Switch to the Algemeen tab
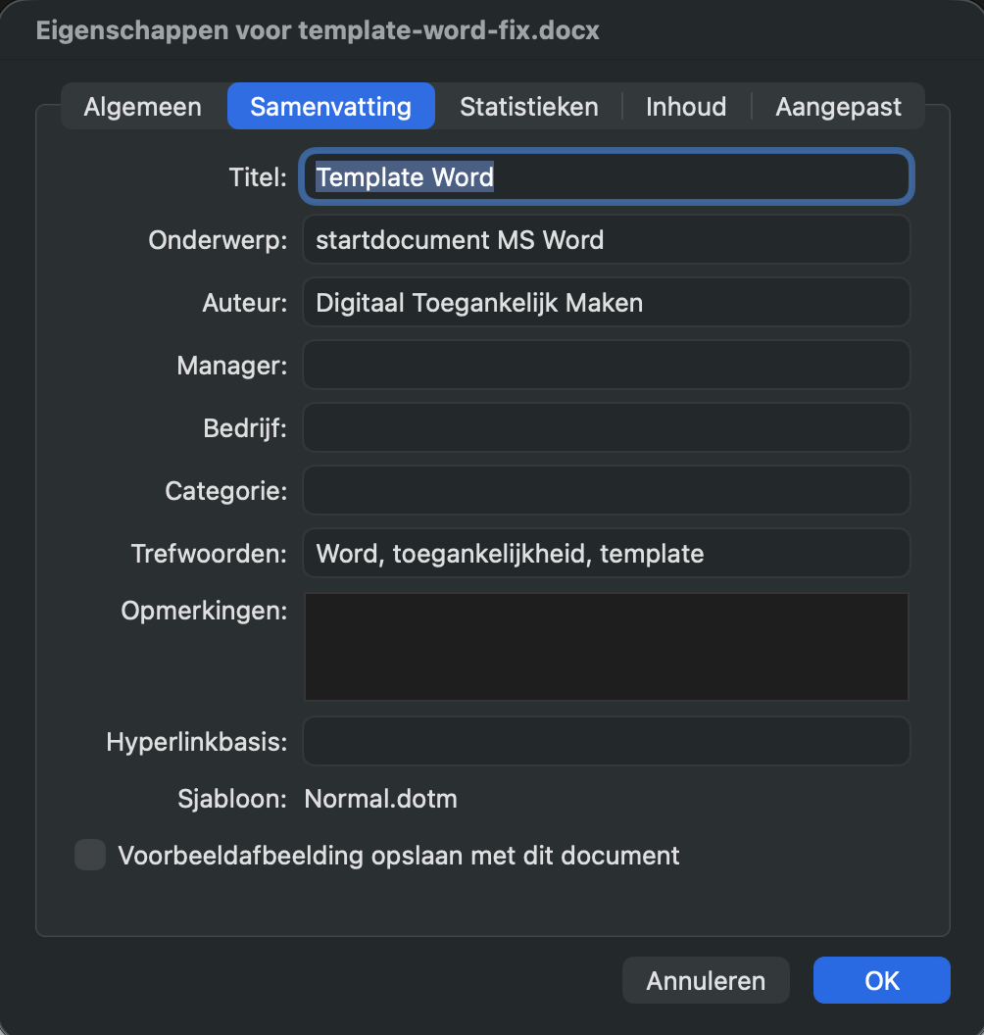This screenshot has height=1035, width=984. point(142,107)
